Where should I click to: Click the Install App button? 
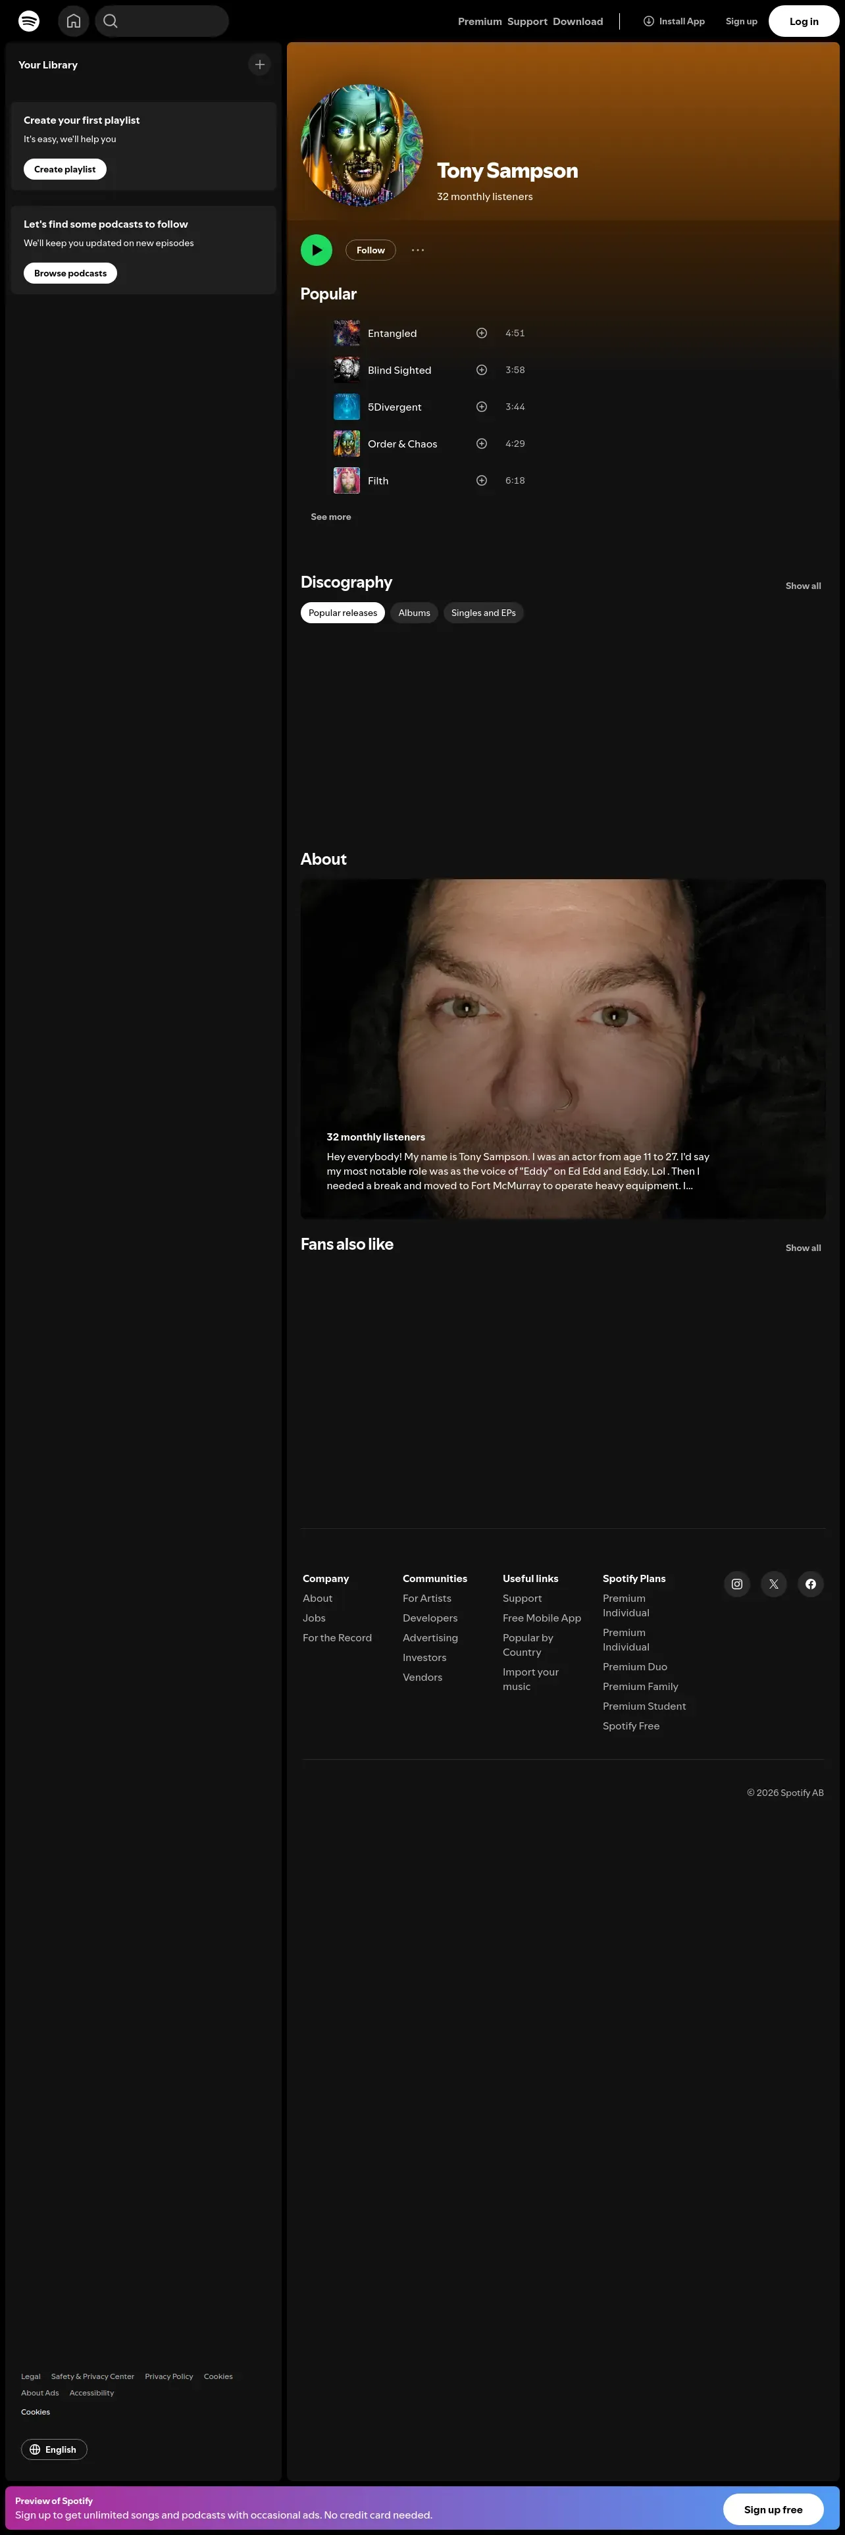674,22
